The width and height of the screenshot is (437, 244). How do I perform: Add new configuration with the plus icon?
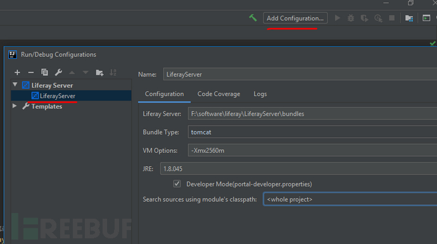(x=17, y=73)
